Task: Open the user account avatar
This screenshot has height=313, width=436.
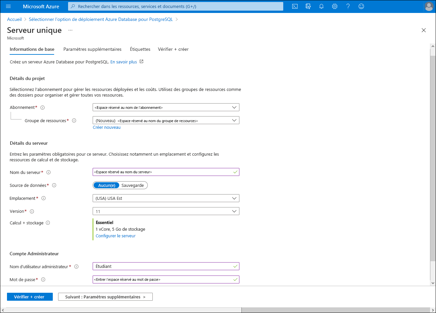Action: [429, 6]
